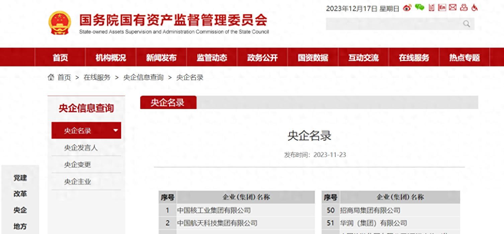Expand the 央企名录 sidebar arrow
Viewport: 504px width, 234px height.
[116, 130]
